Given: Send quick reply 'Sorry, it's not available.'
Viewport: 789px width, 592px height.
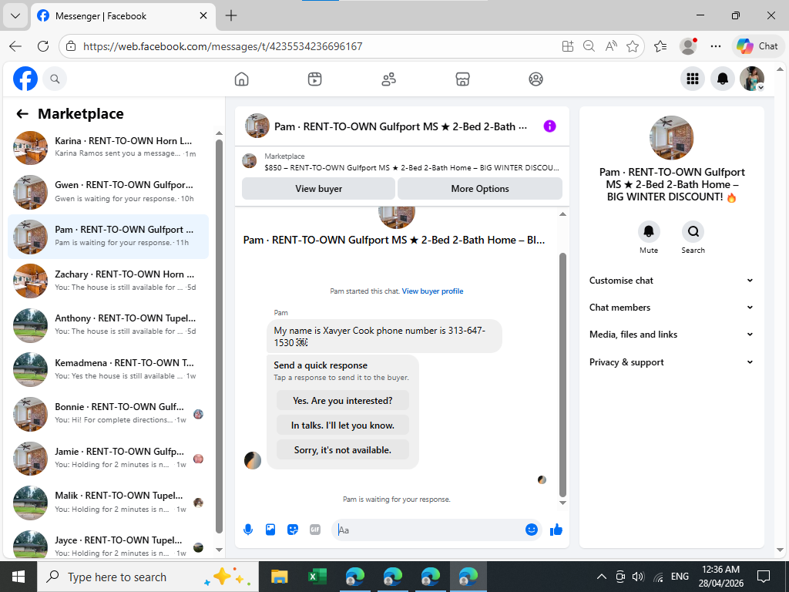Looking at the screenshot, I should click(343, 450).
